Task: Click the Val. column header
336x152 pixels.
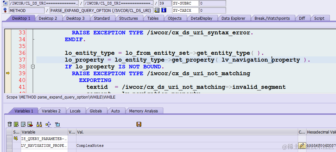Action: coord(187,132)
